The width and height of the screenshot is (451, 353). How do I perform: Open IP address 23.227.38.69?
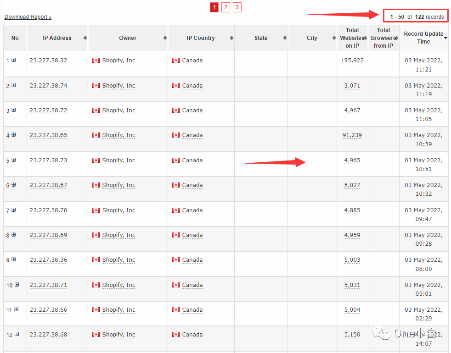(48, 235)
